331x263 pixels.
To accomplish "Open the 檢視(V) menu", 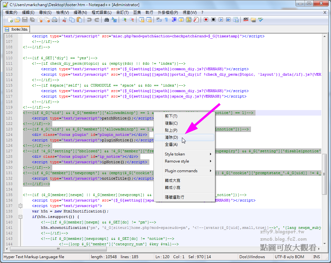I will (x=63, y=13).
